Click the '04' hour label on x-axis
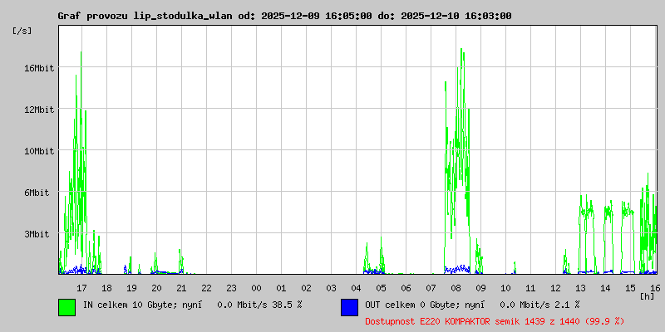Image resolution: width=665 pixels, height=332 pixels. click(x=357, y=288)
